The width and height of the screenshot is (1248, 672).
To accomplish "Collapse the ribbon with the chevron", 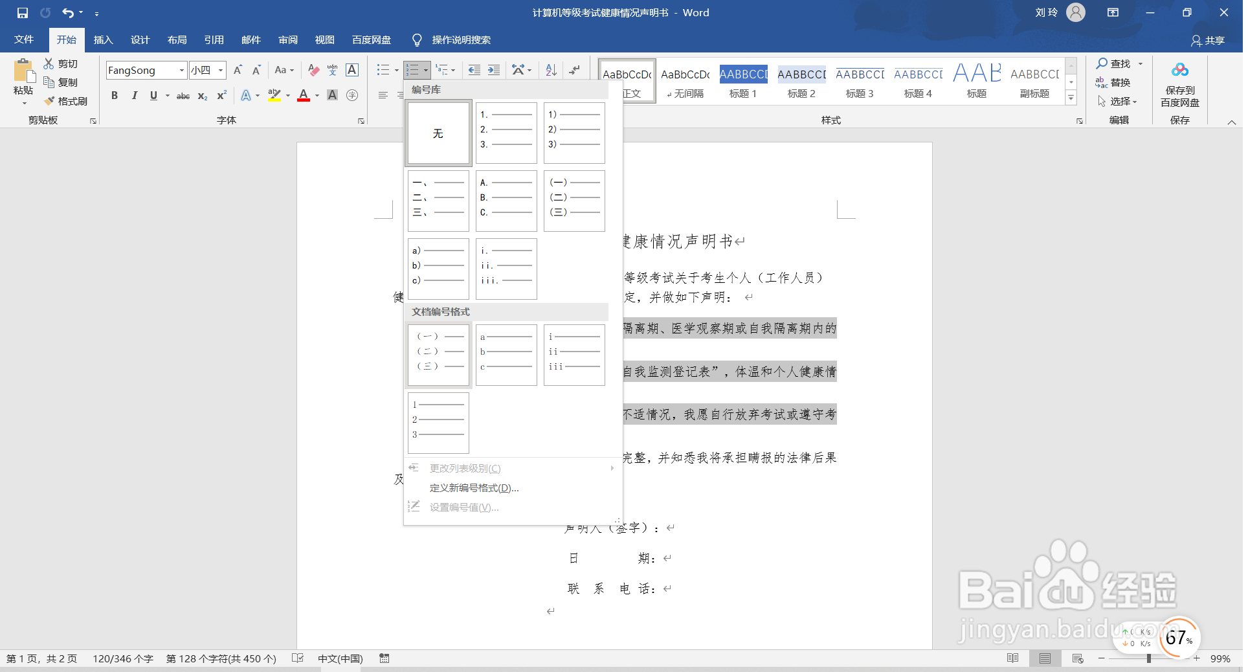I will point(1232,122).
